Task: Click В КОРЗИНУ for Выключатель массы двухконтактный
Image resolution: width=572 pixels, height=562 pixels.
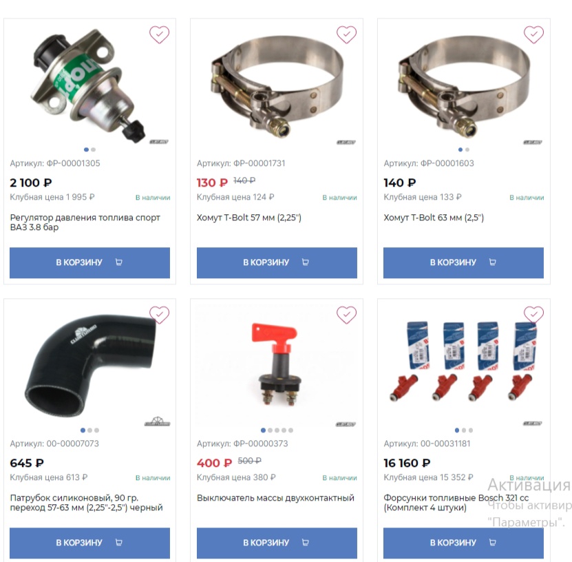Action: click(x=277, y=543)
